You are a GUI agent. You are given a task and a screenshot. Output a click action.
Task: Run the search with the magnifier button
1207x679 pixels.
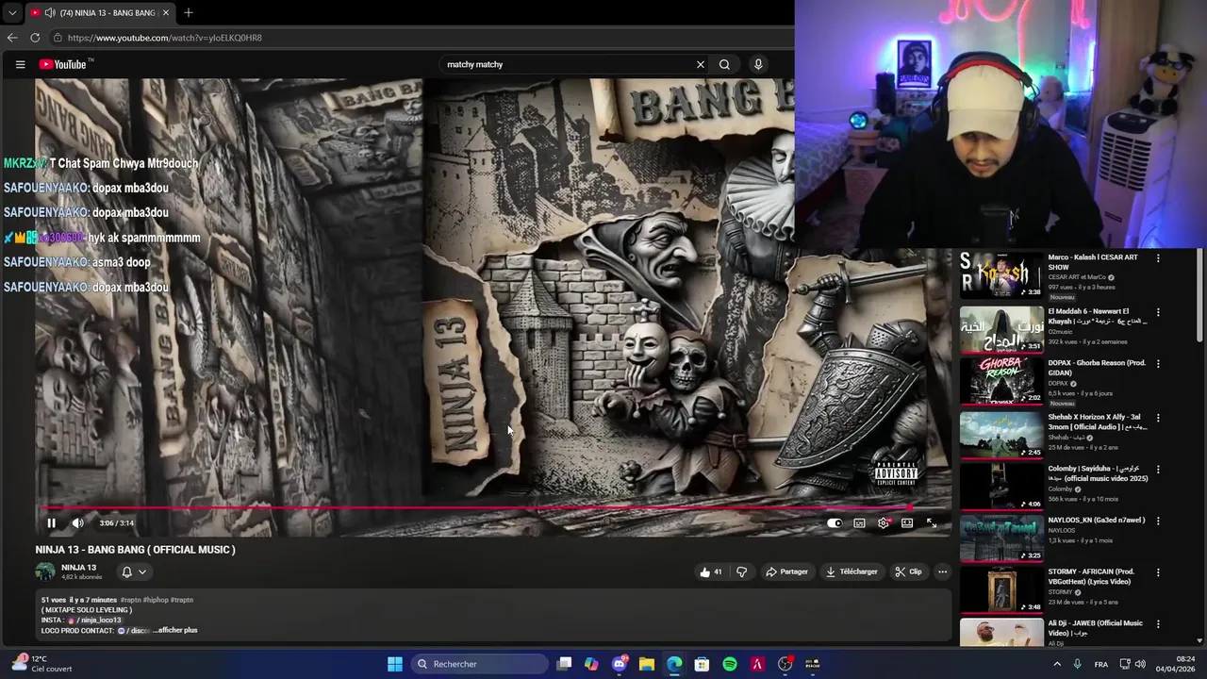click(x=724, y=64)
